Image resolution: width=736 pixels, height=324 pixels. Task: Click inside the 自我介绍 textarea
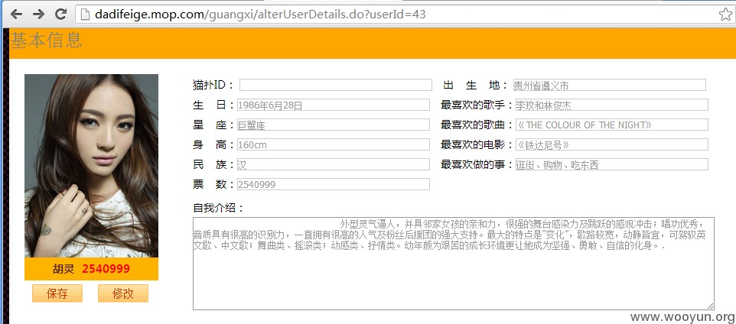(454, 264)
